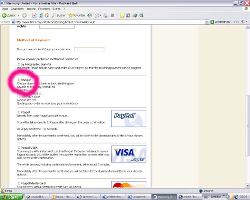Viewport: 250px width, 200px height.
Task: Switch to Lavasoft taskbar window
Action: pos(37,197)
